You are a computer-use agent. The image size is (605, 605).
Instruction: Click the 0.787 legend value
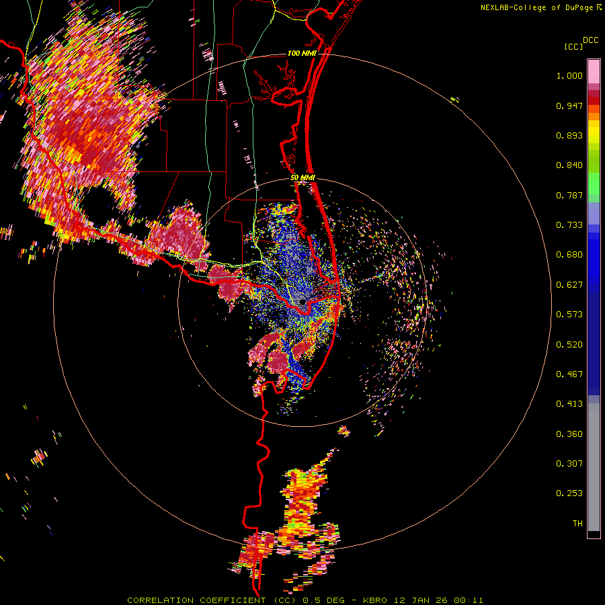coord(569,195)
